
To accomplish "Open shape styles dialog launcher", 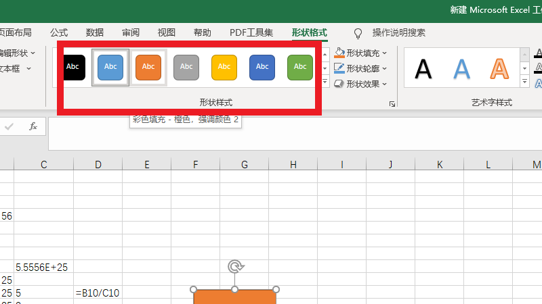I will 392,104.
